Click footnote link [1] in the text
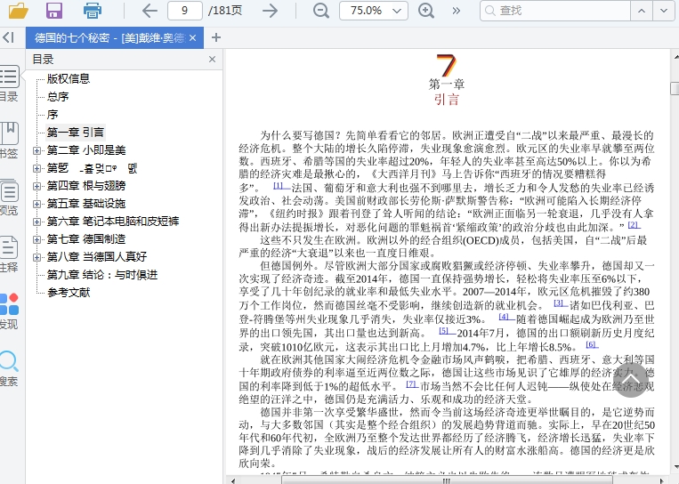This screenshot has width=679, height=484. pyautogui.click(x=278, y=186)
